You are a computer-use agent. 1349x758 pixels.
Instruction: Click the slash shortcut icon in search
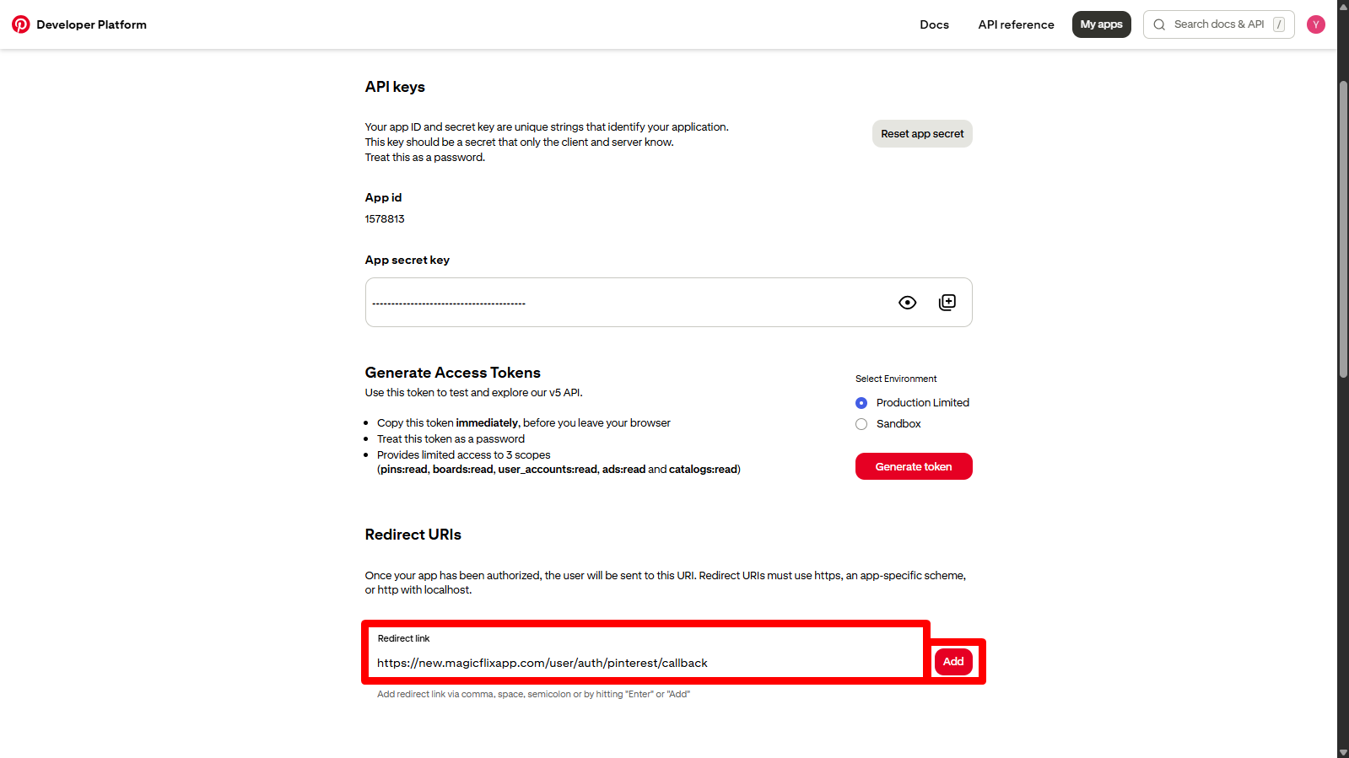click(x=1279, y=24)
